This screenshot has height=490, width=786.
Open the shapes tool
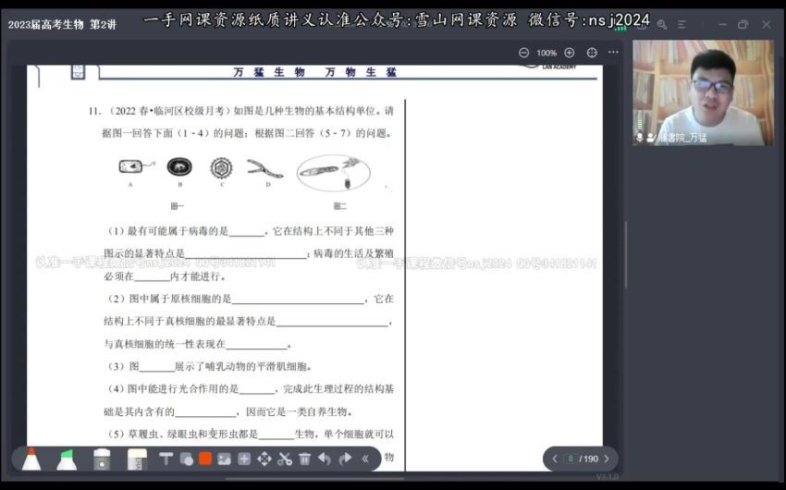coord(186,459)
